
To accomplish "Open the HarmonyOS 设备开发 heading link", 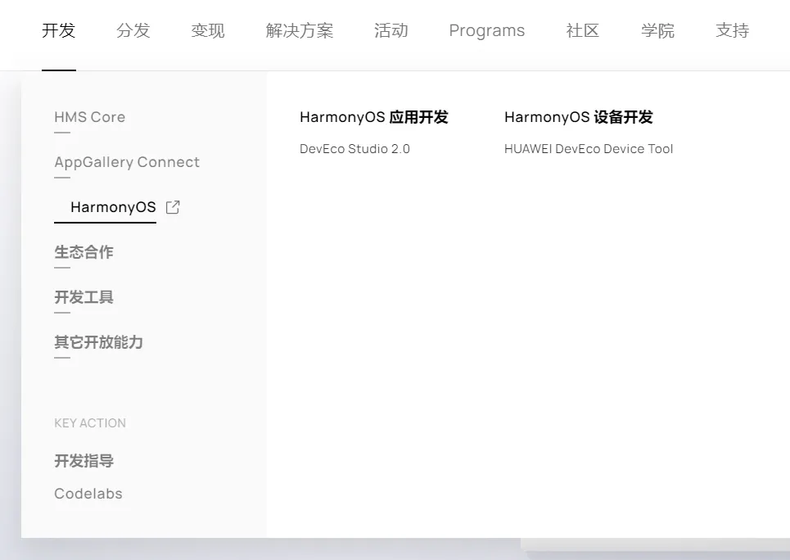I will click(x=579, y=117).
